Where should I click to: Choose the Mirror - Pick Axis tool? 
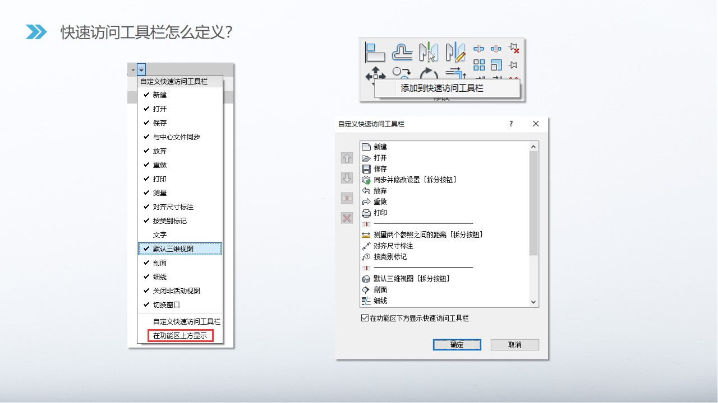(x=429, y=52)
